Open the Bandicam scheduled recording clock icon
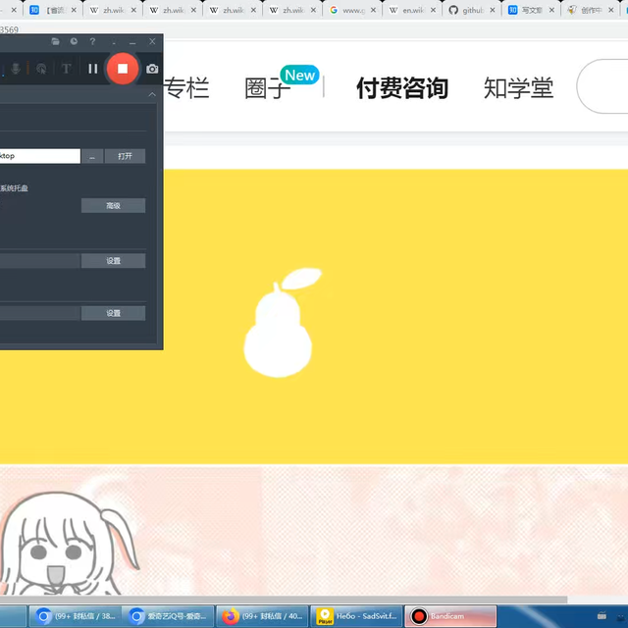The image size is (628, 628). click(x=74, y=42)
